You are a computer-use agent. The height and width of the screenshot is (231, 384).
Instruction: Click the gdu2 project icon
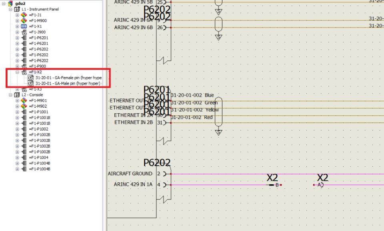pyautogui.click(x=10, y=4)
